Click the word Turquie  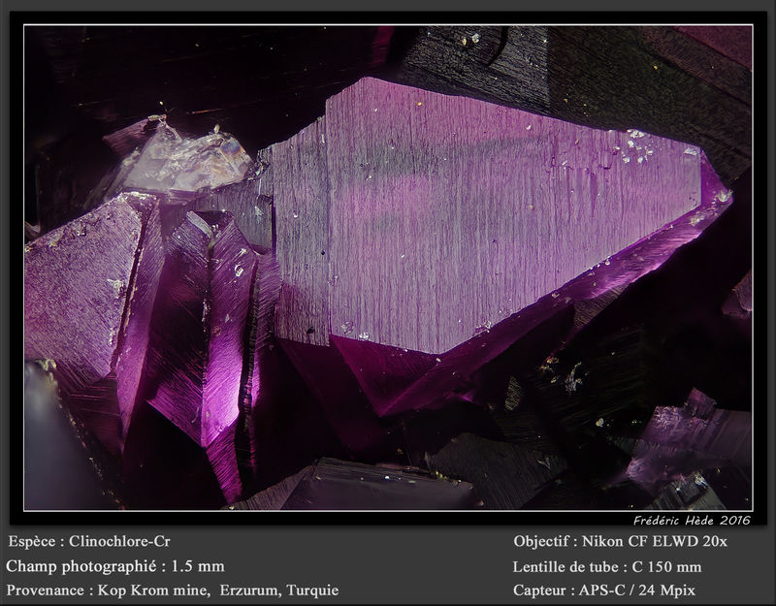(x=312, y=590)
